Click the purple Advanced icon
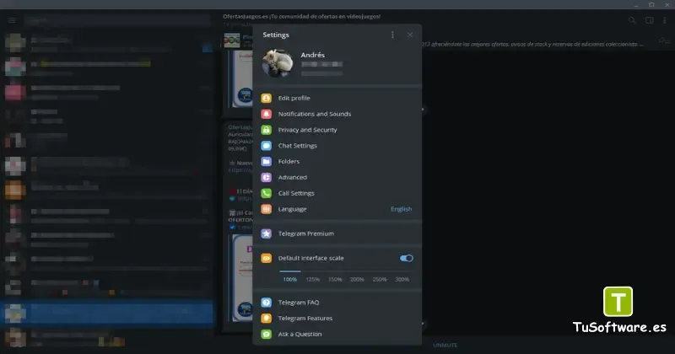 pos(267,177)
